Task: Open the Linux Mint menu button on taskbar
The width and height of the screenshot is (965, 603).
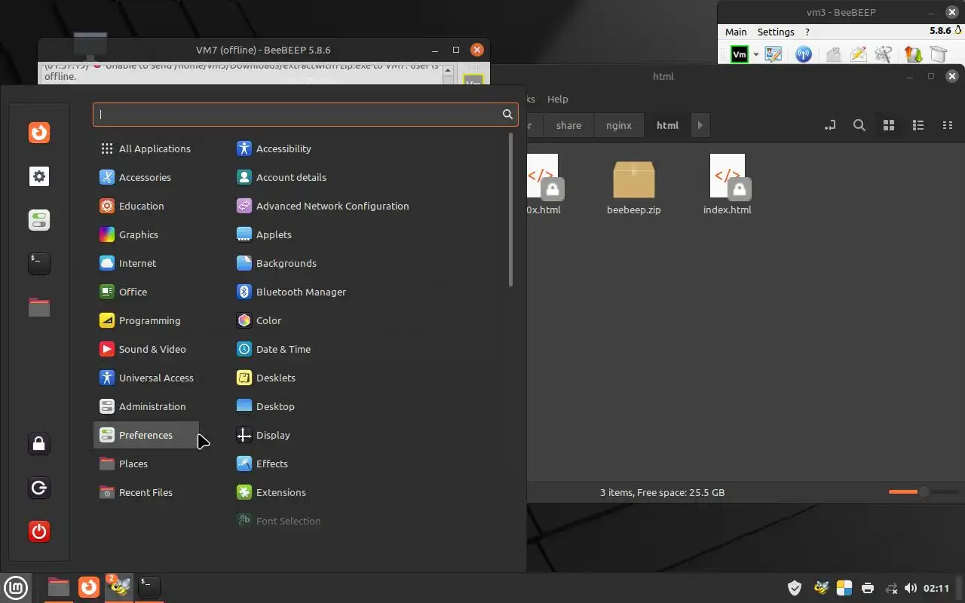Action: coord(16,587)
